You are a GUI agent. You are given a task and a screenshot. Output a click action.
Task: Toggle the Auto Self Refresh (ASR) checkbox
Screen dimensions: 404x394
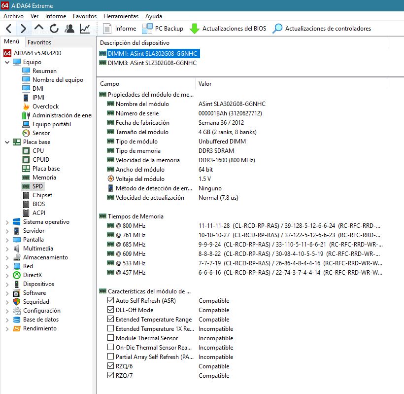tap(110, 301)
